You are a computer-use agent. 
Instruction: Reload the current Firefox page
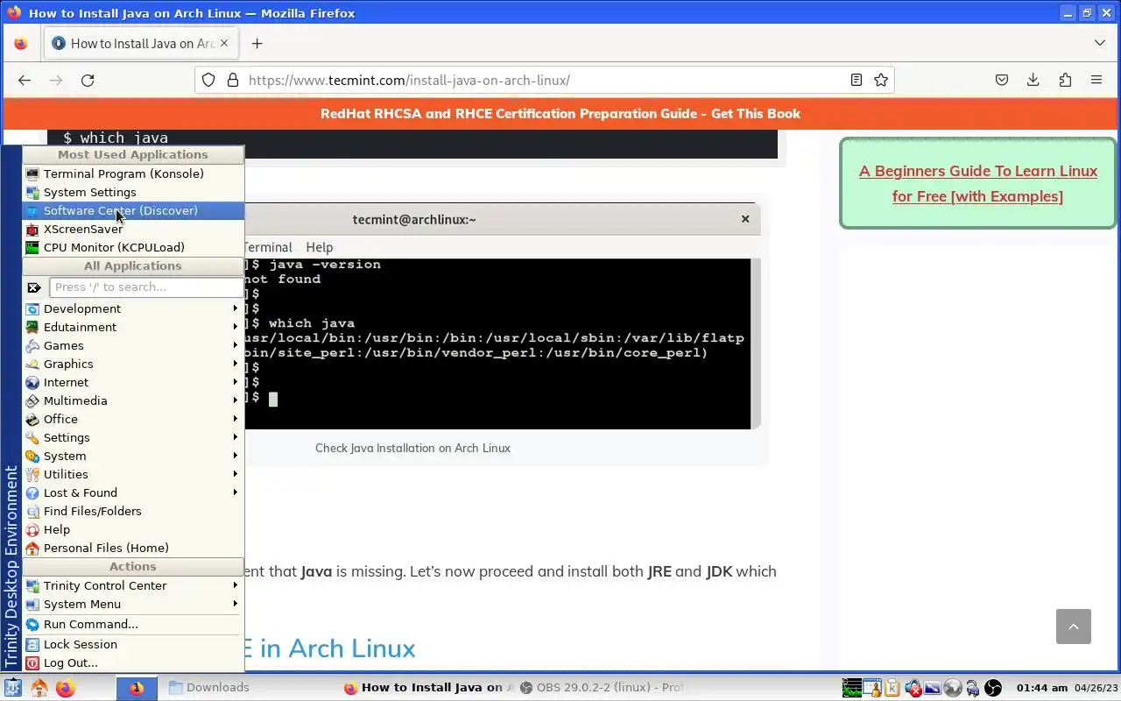[x=88, y=80]
